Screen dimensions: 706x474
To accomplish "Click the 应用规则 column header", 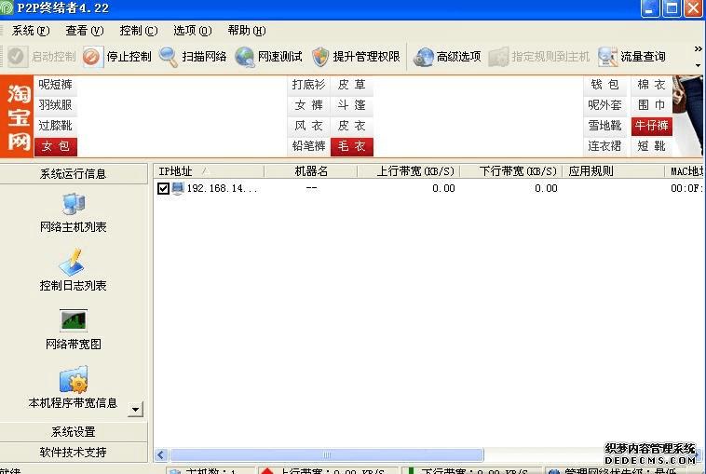I will tap(614, 171).
